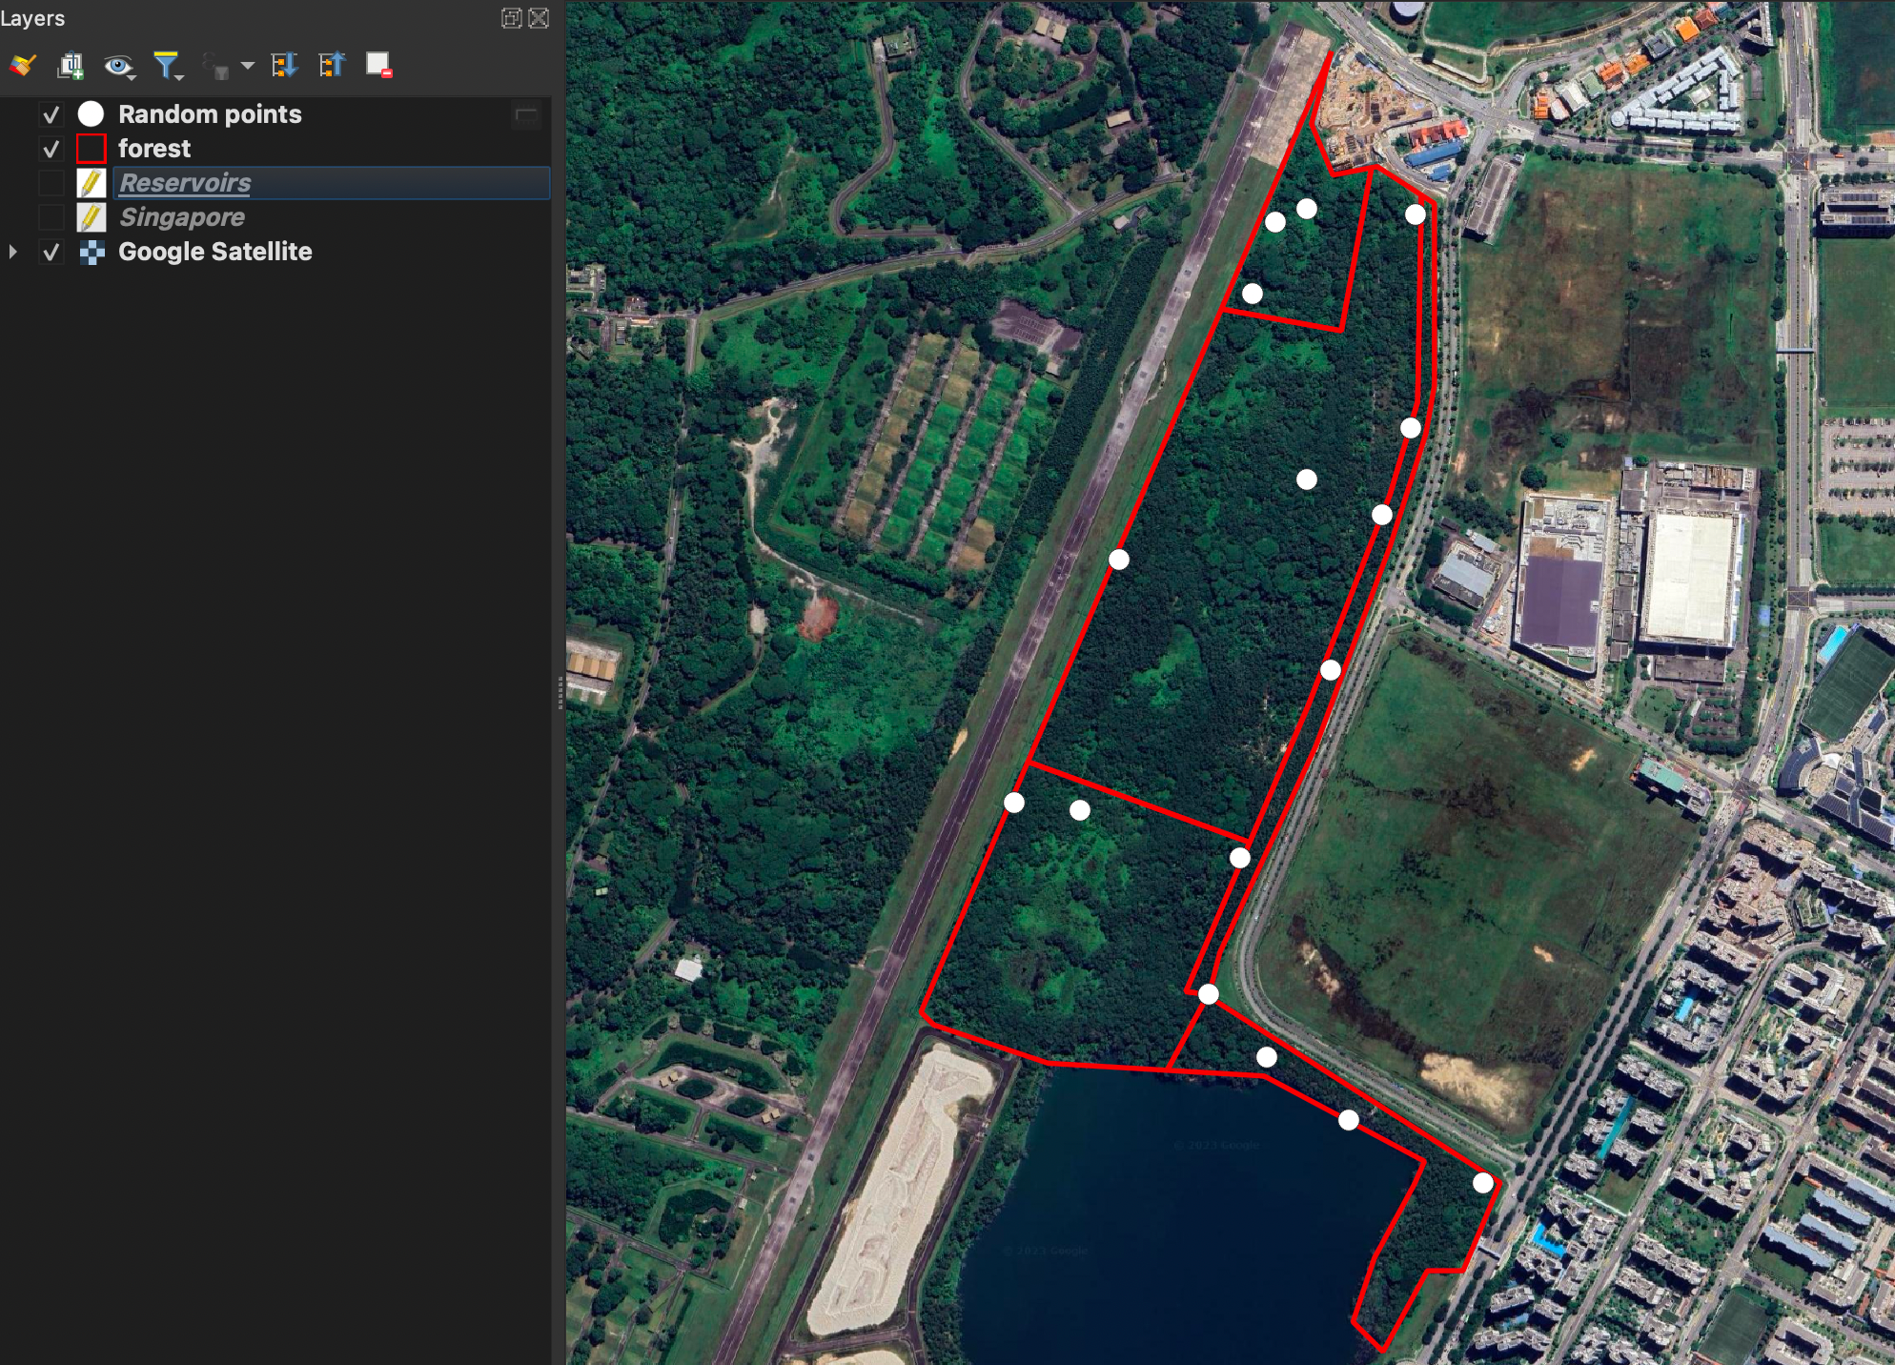
Task: Click the Expand All layers icon
Action: [284, 65]
